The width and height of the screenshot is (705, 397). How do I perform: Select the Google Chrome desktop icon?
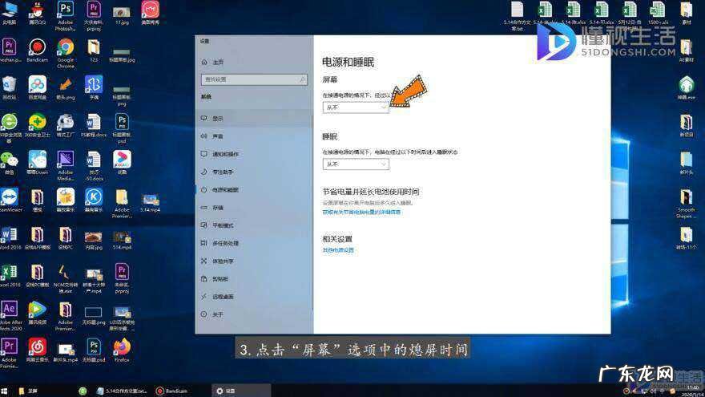click(x=65, y=53)
